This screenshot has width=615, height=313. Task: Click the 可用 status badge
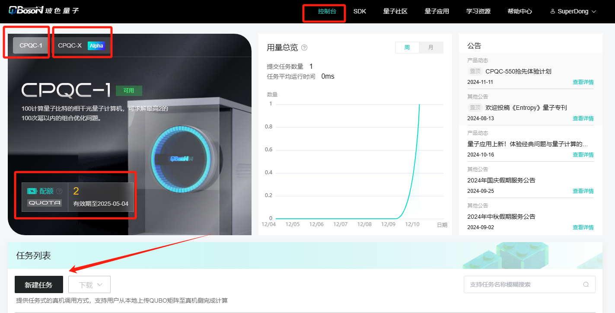click(x=129, y=91)
